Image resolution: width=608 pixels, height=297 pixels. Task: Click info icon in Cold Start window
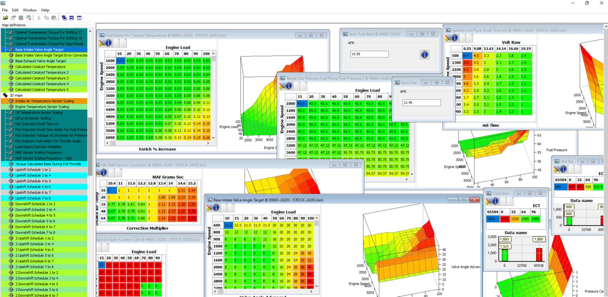(x=495, y=201)
